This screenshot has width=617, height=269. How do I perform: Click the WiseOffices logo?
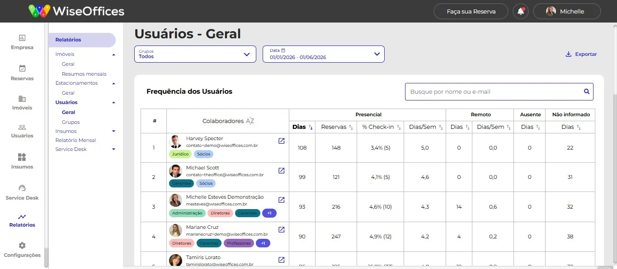click(x=76, y=11)
